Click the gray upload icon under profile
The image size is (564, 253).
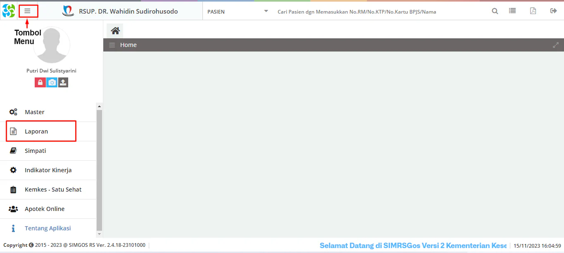tap(63, 82)
